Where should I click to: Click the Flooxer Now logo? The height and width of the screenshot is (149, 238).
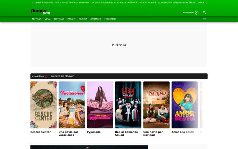pyautogui.click(x=40, y=12)
